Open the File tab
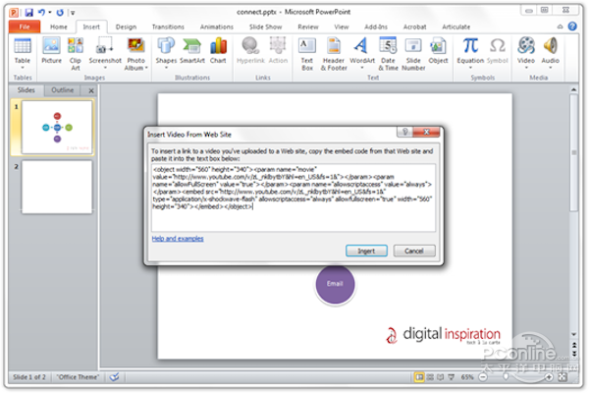The width and height of the screenshot is (589, 393). [x=25, y=27]
